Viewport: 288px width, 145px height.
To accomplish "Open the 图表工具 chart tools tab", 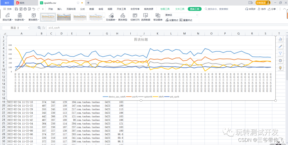I will (x=195, y=9).
